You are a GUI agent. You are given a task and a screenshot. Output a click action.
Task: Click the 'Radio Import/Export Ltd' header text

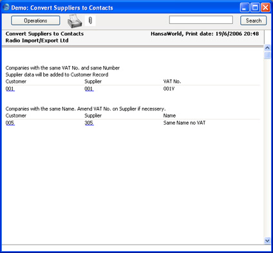(37, 40)
